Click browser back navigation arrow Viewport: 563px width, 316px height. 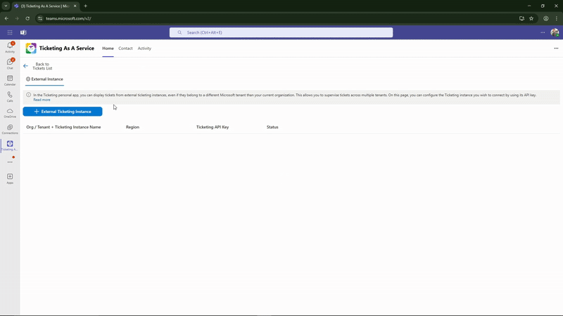pyautogui.click(x=6, y=18)
